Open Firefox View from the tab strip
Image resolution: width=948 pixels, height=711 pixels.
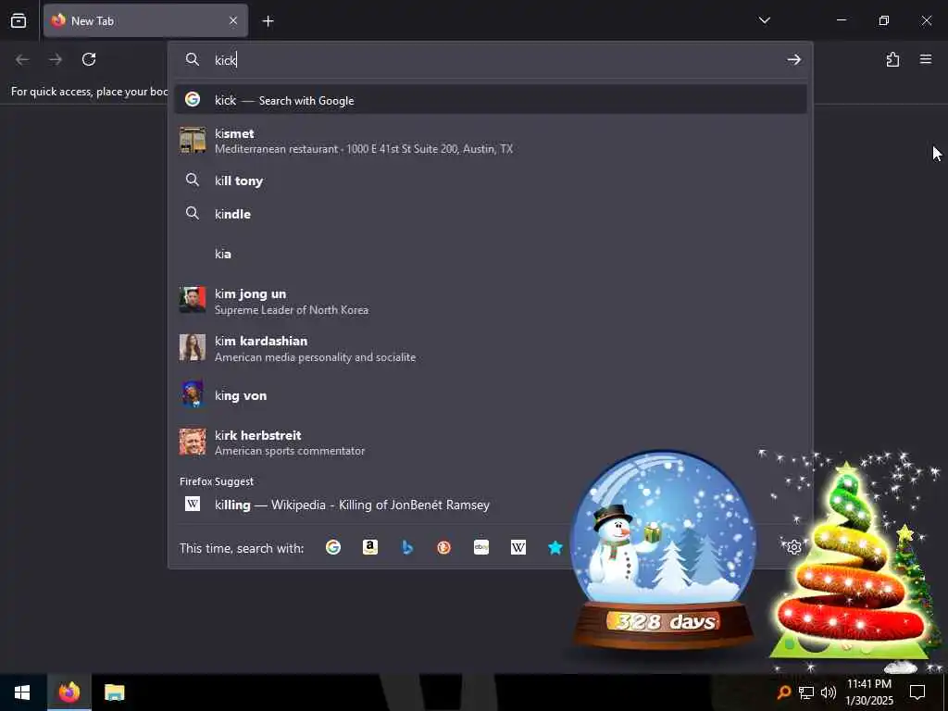click(x=19, y=20)
